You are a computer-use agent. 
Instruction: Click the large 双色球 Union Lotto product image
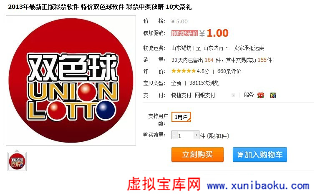coord(71,80)
